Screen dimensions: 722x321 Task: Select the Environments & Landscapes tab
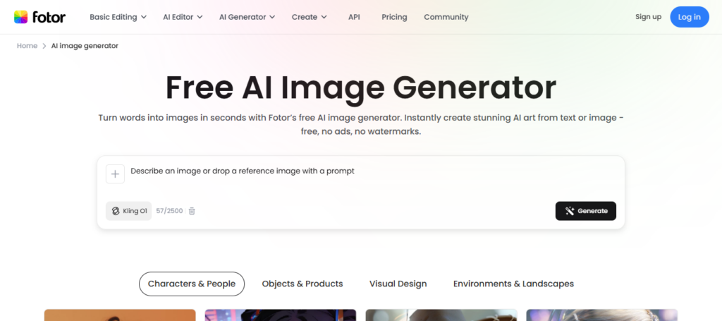click(x=513, y=284)
